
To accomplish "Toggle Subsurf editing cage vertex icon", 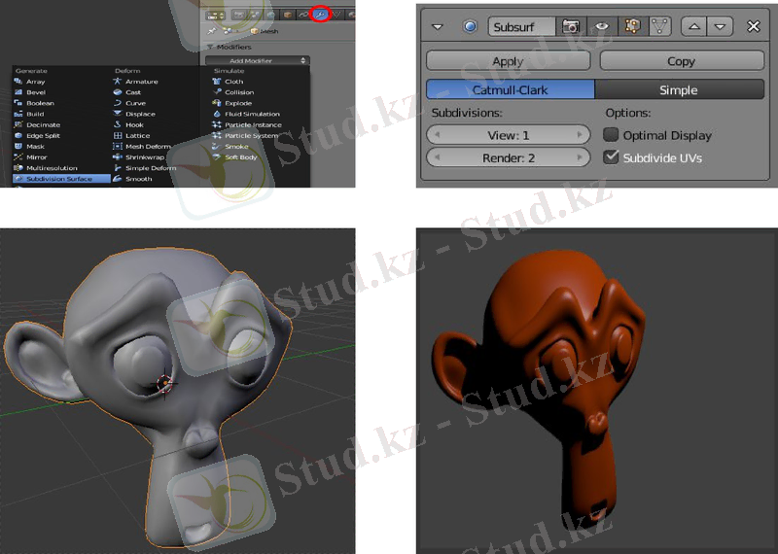I will click(x=659, y=26).
